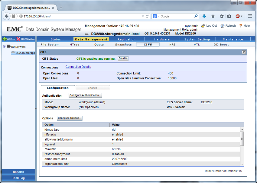The image size is (257, 183).
Task: Open the VTL sub-tab
Action: point(197,45)
